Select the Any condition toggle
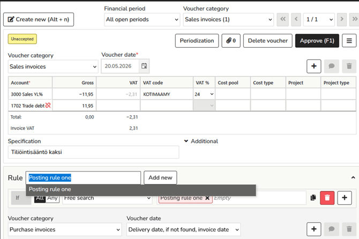This screenshot has width=359, height=239. pyautogui.click(x=53, y=198)
